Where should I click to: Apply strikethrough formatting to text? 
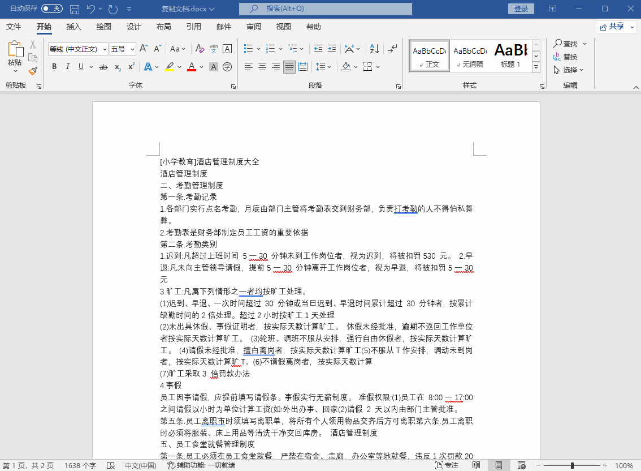pyautogui.click(x=103, y=67)
